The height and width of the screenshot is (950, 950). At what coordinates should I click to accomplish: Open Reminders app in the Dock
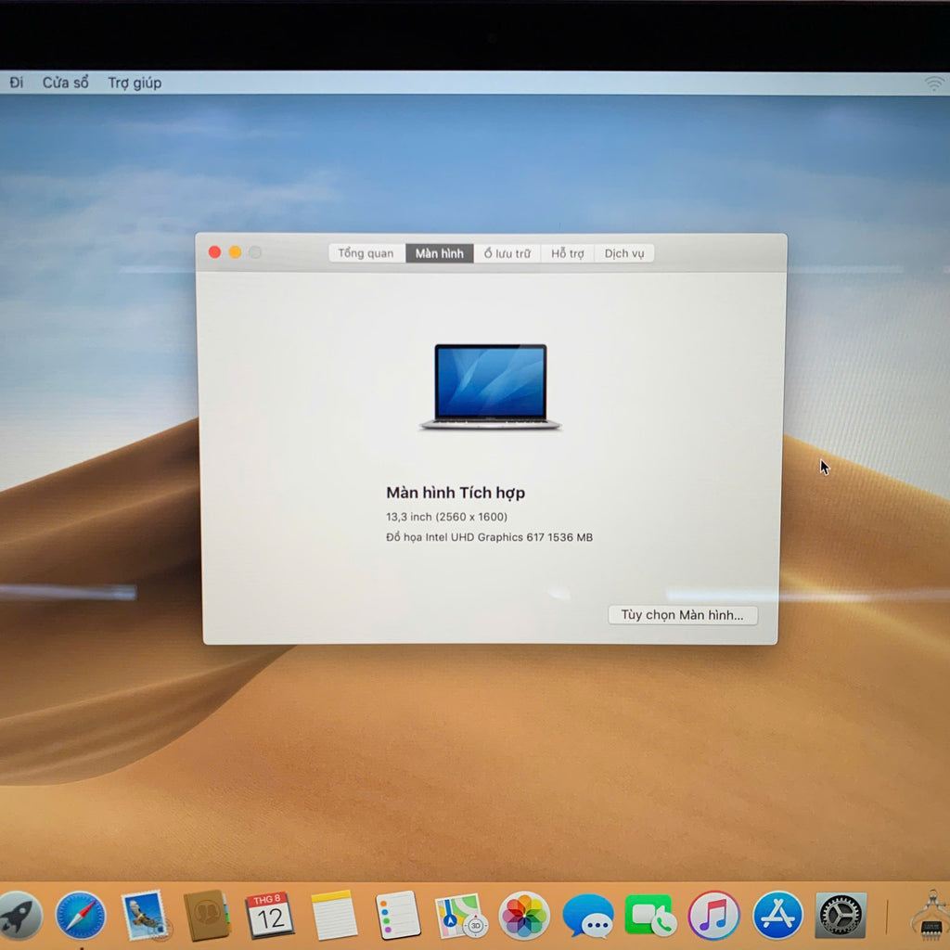click(397, 916)
